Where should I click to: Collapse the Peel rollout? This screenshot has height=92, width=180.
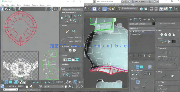coord(157,30)
